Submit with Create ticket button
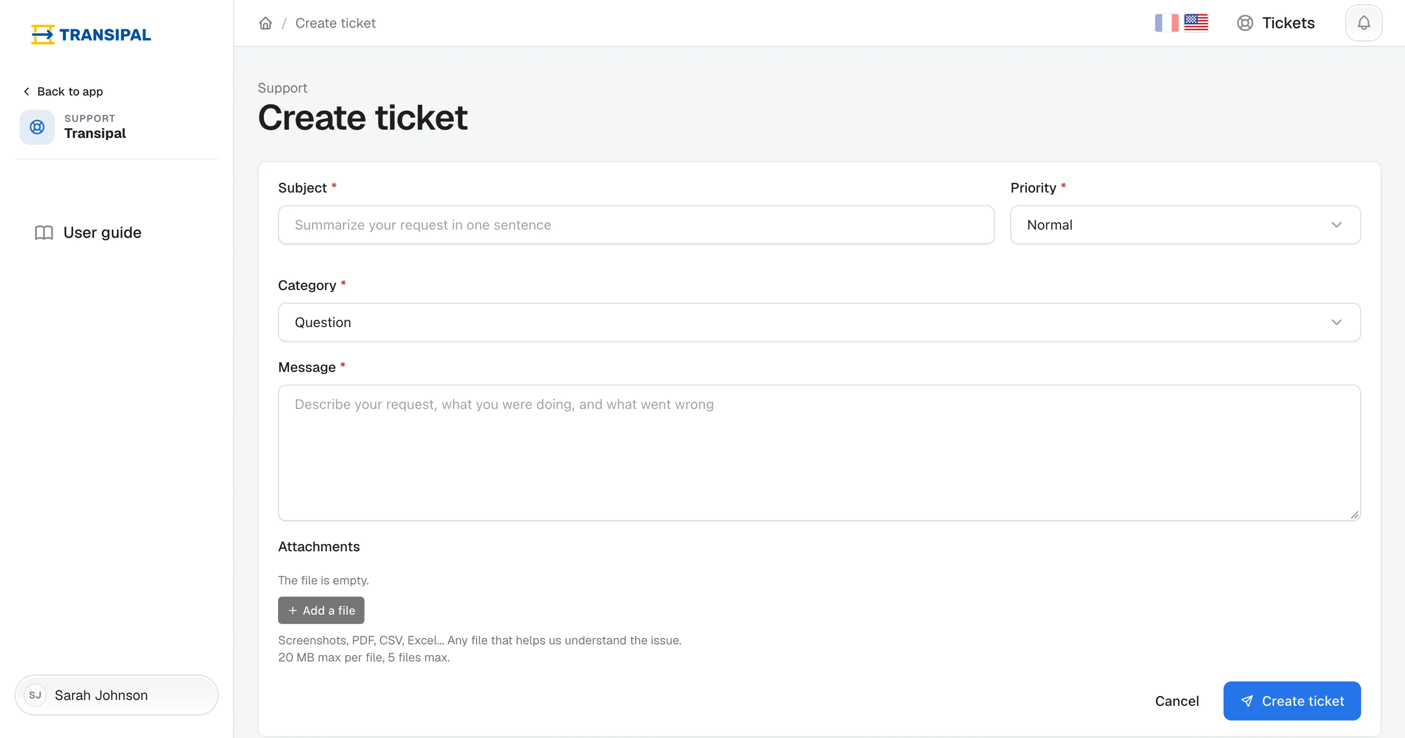1405x738 pixels. [x=1291, y=701]
